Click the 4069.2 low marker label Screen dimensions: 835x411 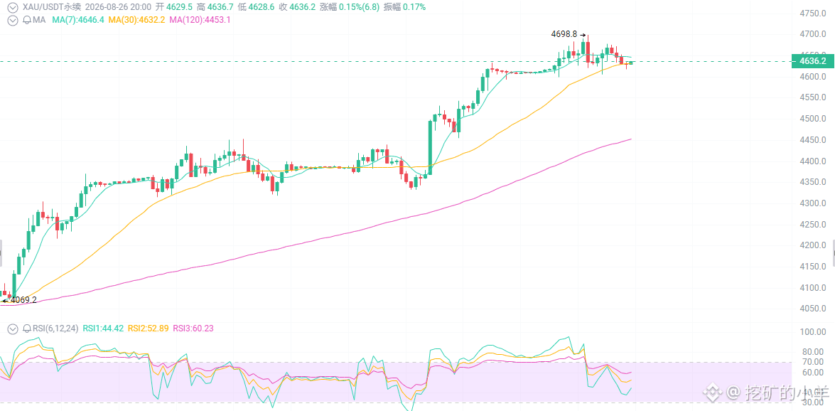point(23,299)
